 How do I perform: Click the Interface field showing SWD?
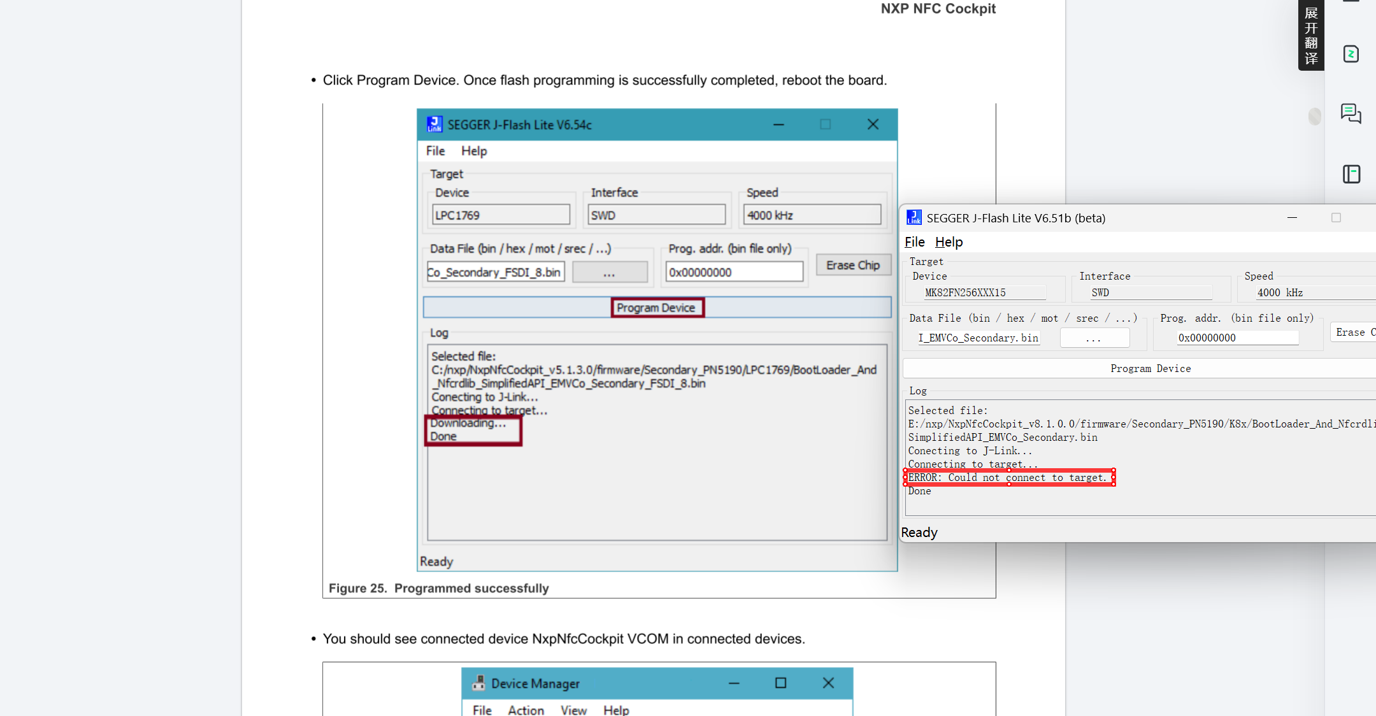[x=1150, y=292]
